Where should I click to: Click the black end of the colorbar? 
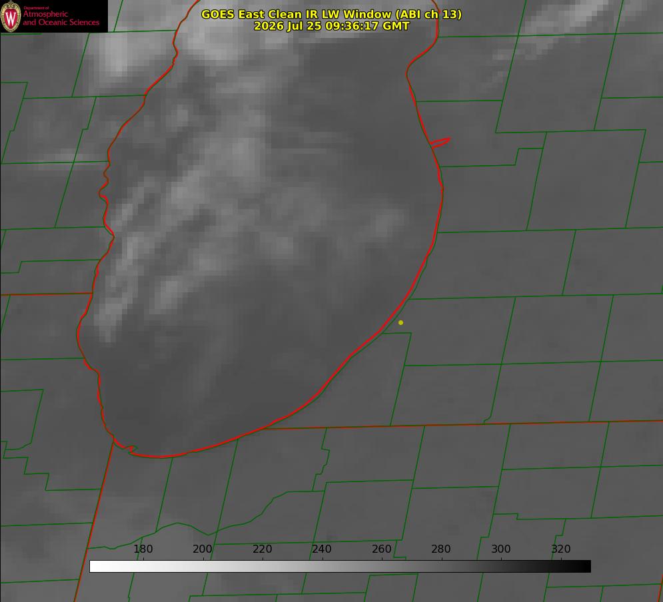[585, 567]
